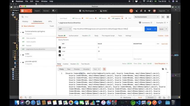Switch to two-pane layout icon
The image size is (190, 106).
click(x=160, y=97)
